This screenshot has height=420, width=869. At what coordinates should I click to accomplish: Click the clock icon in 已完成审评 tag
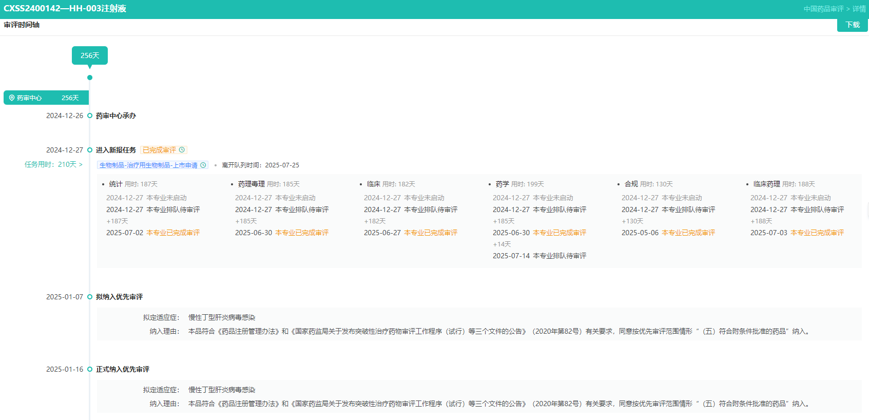(x=182, y=150)
